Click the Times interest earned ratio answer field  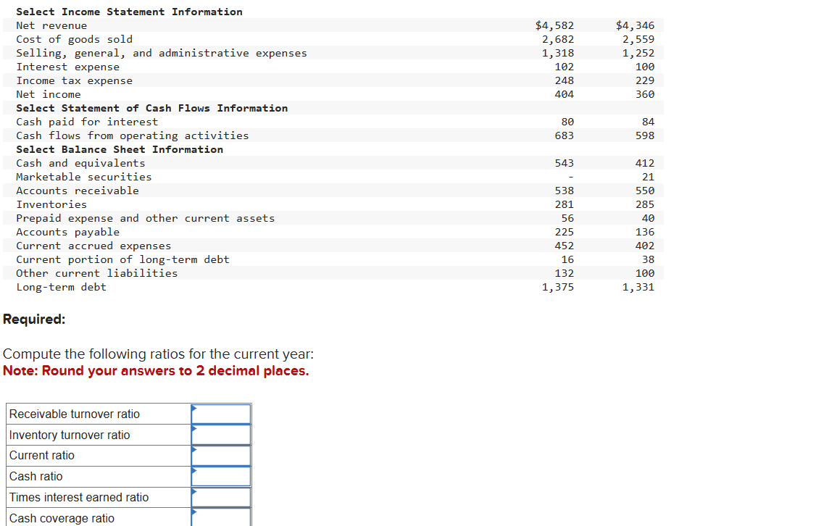coord(221,498)
